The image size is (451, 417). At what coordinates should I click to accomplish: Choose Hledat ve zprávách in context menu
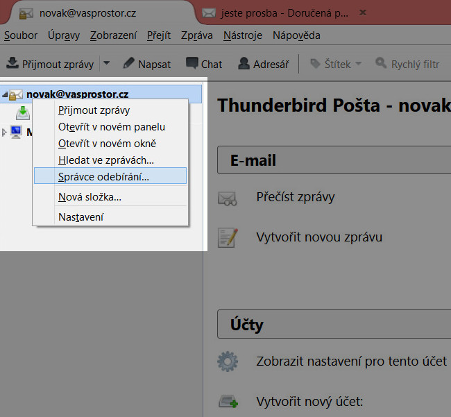point(110,160)
